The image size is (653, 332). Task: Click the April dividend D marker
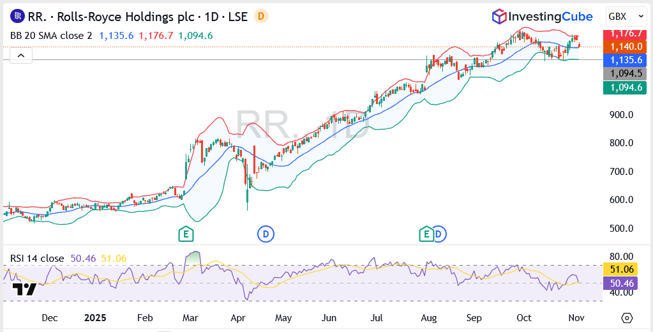[x=266, y=234]
